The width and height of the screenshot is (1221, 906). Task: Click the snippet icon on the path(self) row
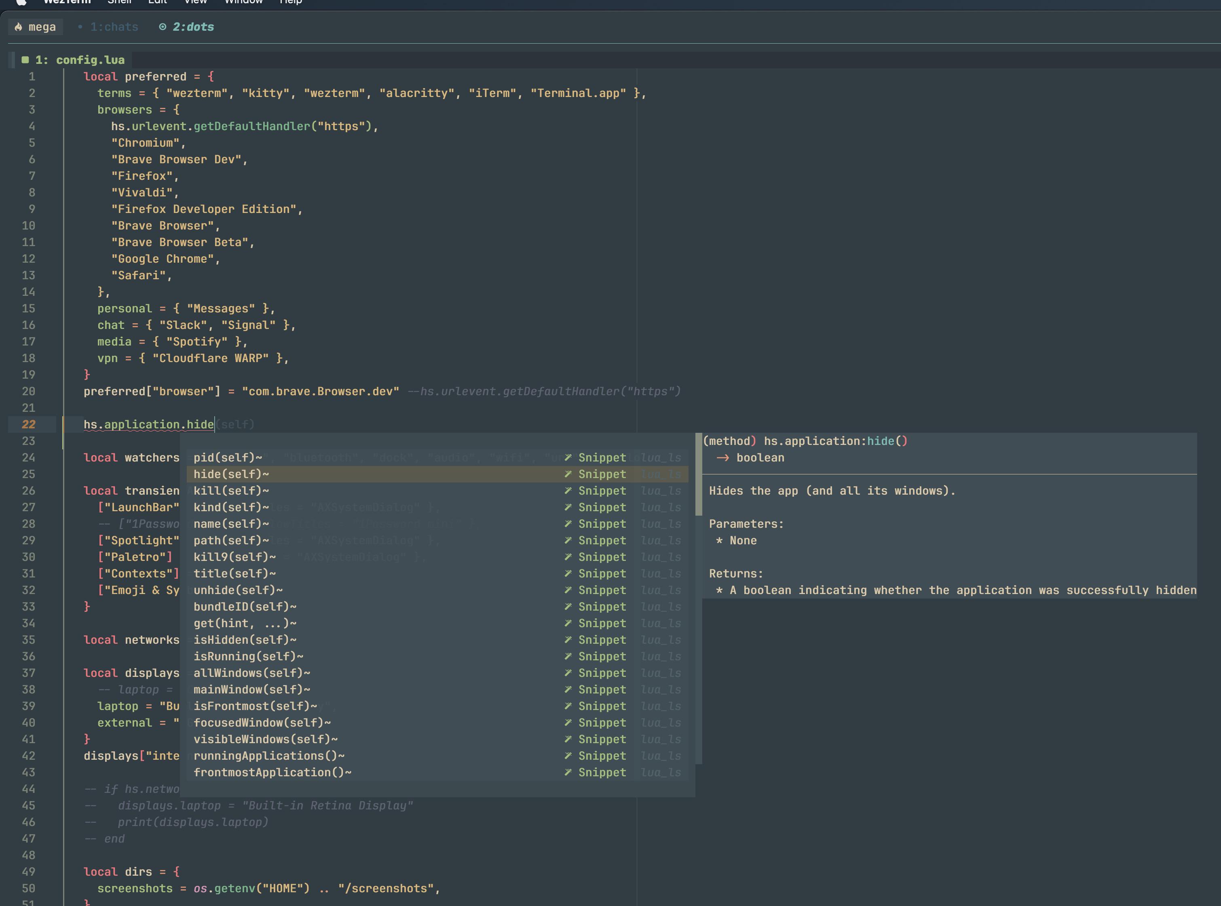pyautogui.click(x=568, y=540)
